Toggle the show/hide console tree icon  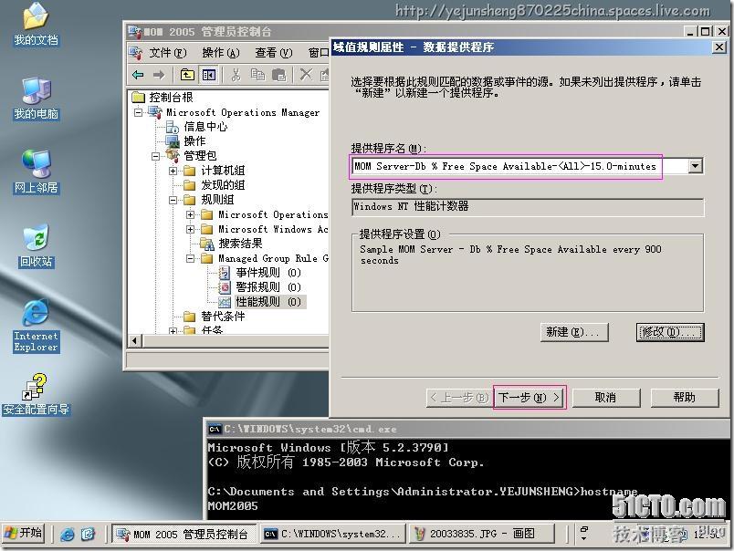(x=208, y=75)
